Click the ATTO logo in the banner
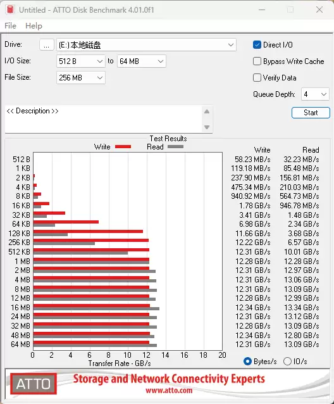Image resolution: width=334 pixels, height=404 pixels. [34, 384]
